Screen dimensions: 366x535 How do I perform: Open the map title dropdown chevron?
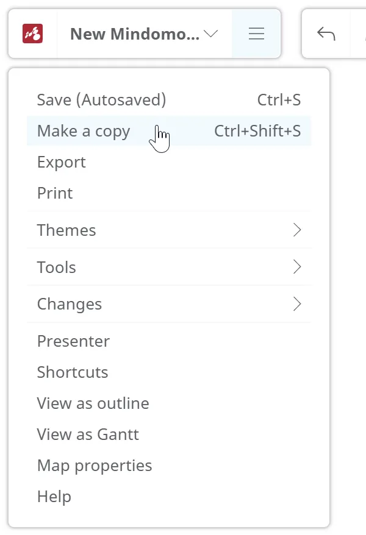click(210, 34)
